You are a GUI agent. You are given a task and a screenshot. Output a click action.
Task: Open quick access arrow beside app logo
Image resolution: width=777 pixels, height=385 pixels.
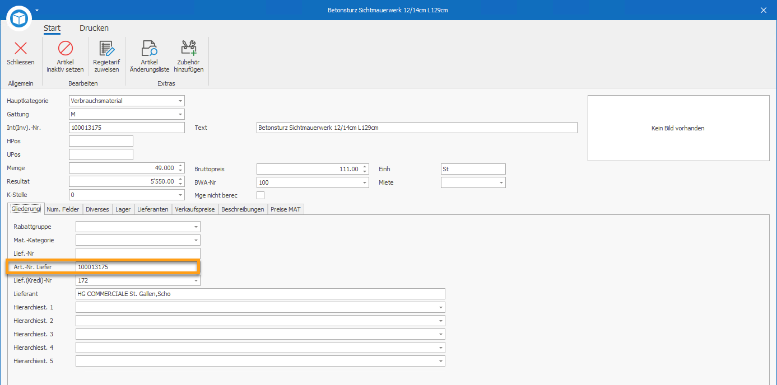[37, 10]
